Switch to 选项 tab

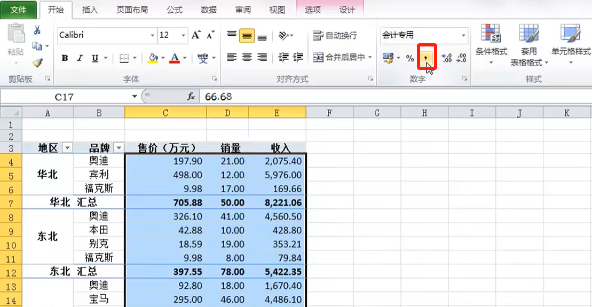coord(313,10)
